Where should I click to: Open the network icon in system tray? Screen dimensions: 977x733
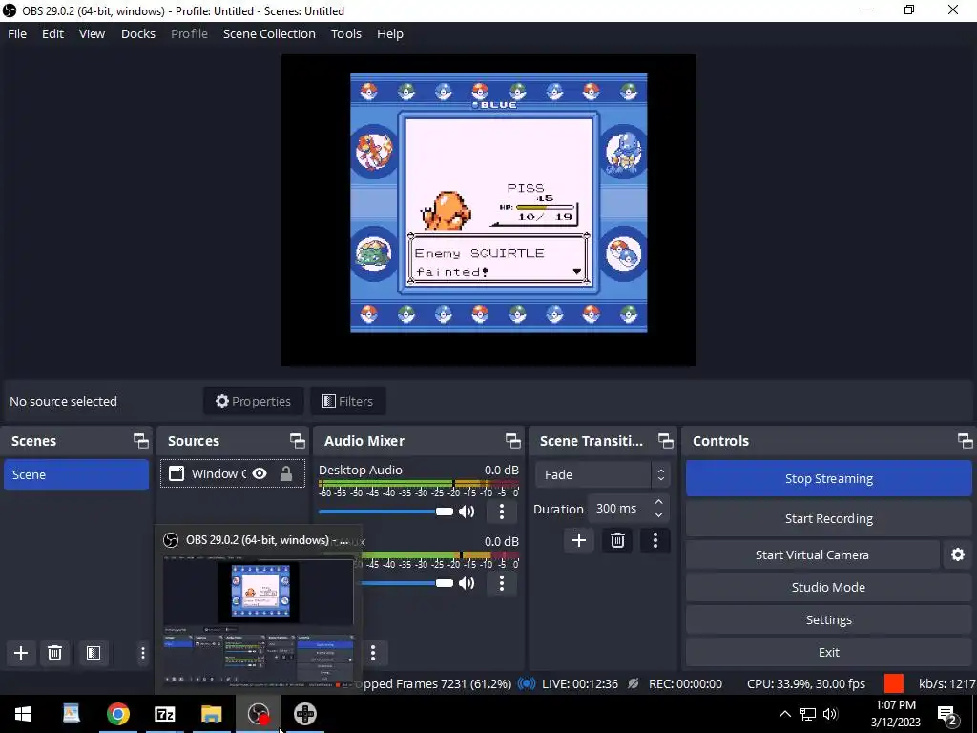click(808, 714)
